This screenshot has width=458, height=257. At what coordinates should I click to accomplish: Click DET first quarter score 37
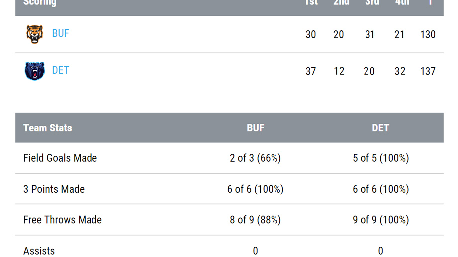311,71
